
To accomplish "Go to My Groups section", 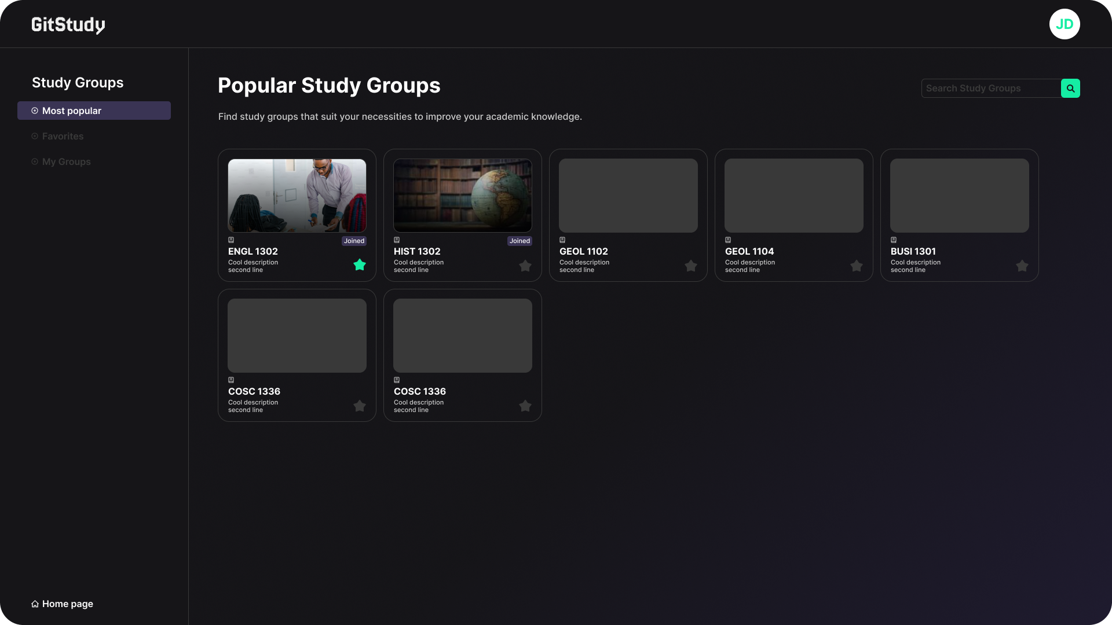I will click(x=66, y=162).
